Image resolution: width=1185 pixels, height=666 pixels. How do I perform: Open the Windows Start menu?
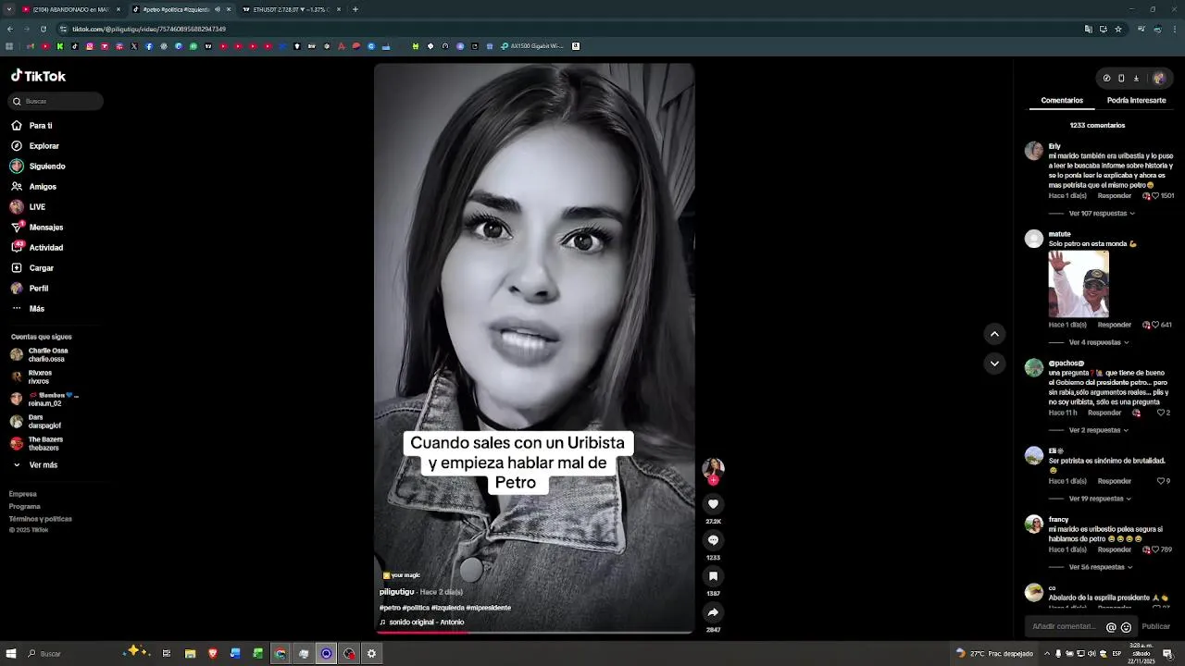click(11, 654)
